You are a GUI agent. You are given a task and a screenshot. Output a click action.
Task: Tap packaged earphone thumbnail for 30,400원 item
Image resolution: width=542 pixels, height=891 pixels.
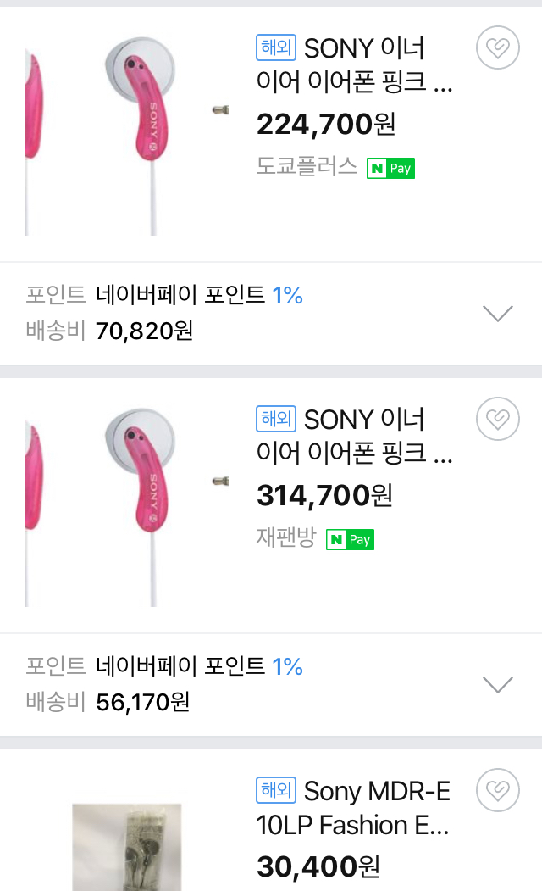[x=127, y=848]
